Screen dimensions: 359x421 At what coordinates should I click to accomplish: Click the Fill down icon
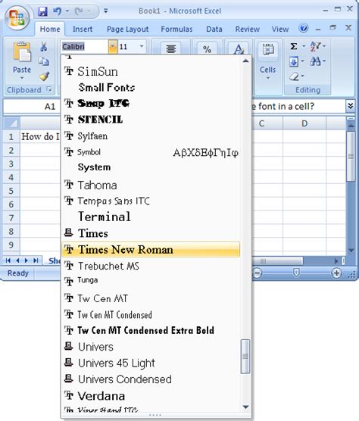pyautogui.click(x=294, y=62)
